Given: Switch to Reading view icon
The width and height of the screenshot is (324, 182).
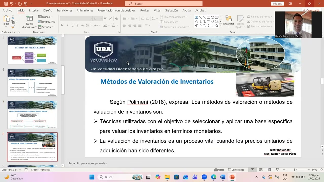Looking at the screenshot, I should pyautogui.click(x=269, y=170).
